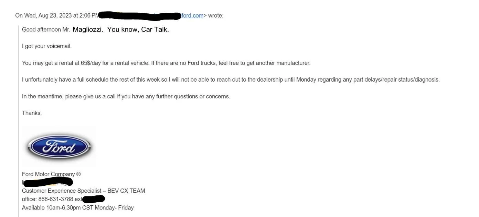The width and height of the screenshot is (479, 217).
Task: Click the redacted phone extension
Action: tap(94, 199)
